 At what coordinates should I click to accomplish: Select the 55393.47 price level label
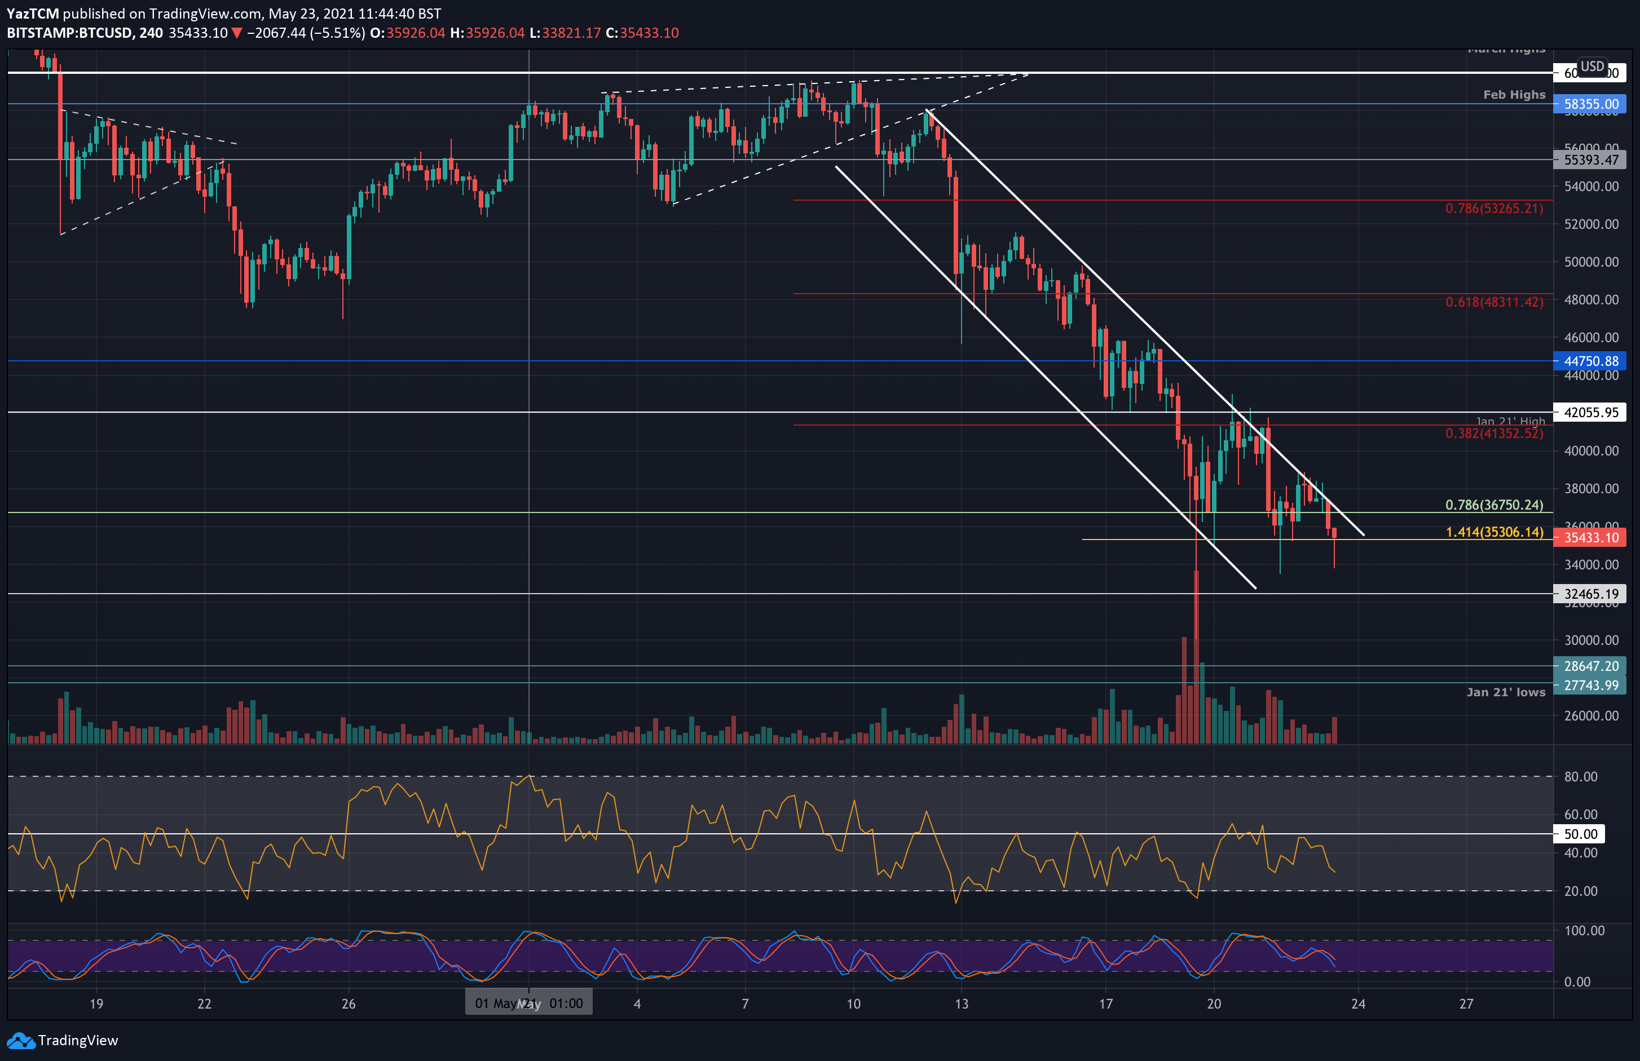[1590, 160]
